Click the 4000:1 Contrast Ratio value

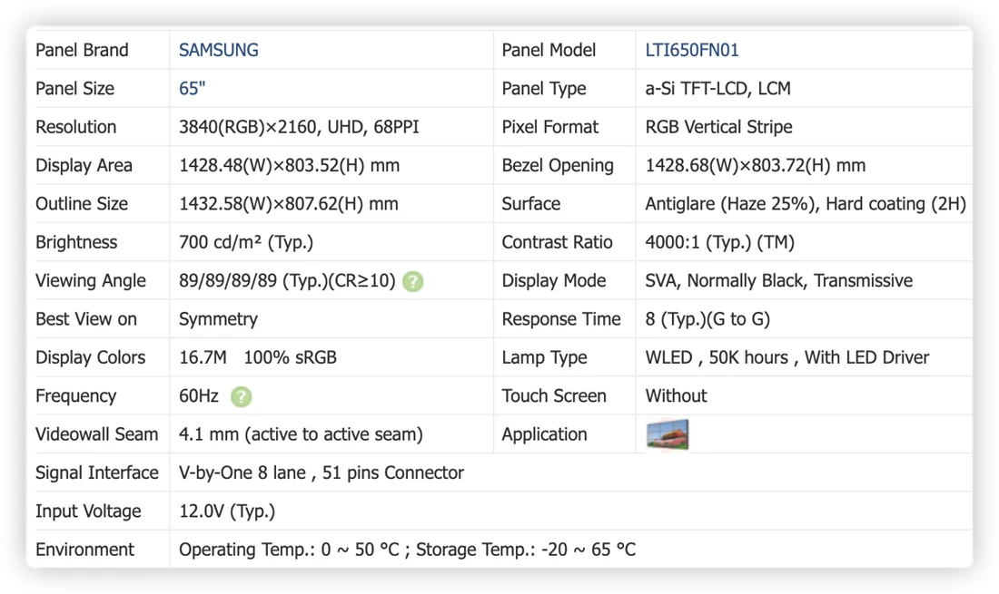[719, 242]
